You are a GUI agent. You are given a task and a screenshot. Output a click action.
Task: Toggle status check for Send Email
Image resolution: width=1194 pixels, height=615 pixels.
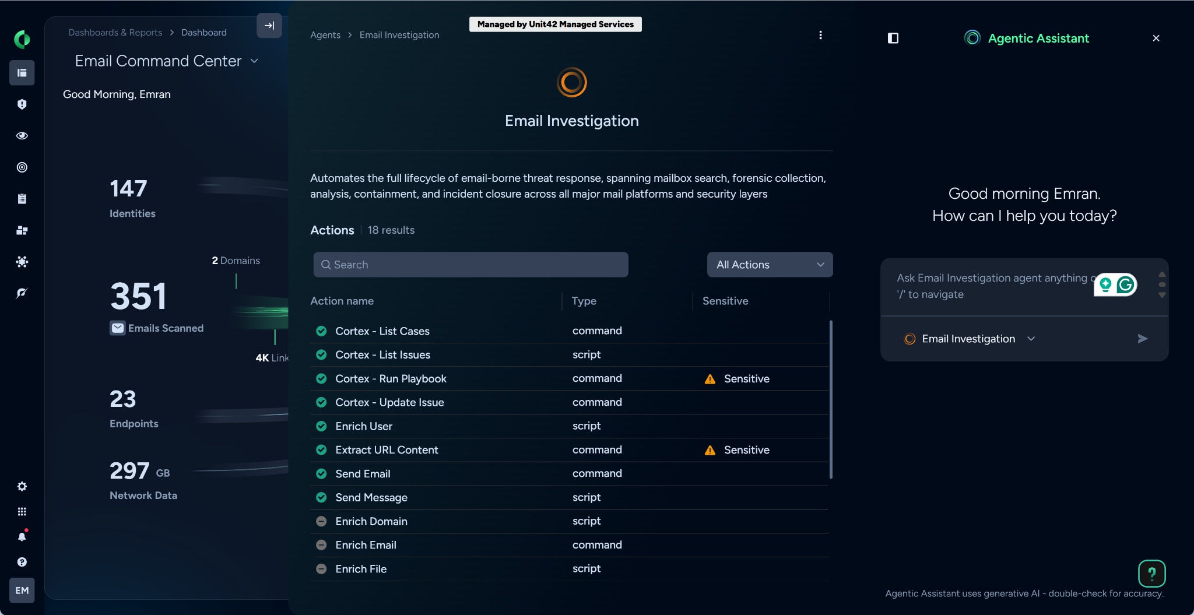click(x=321, y=473)
